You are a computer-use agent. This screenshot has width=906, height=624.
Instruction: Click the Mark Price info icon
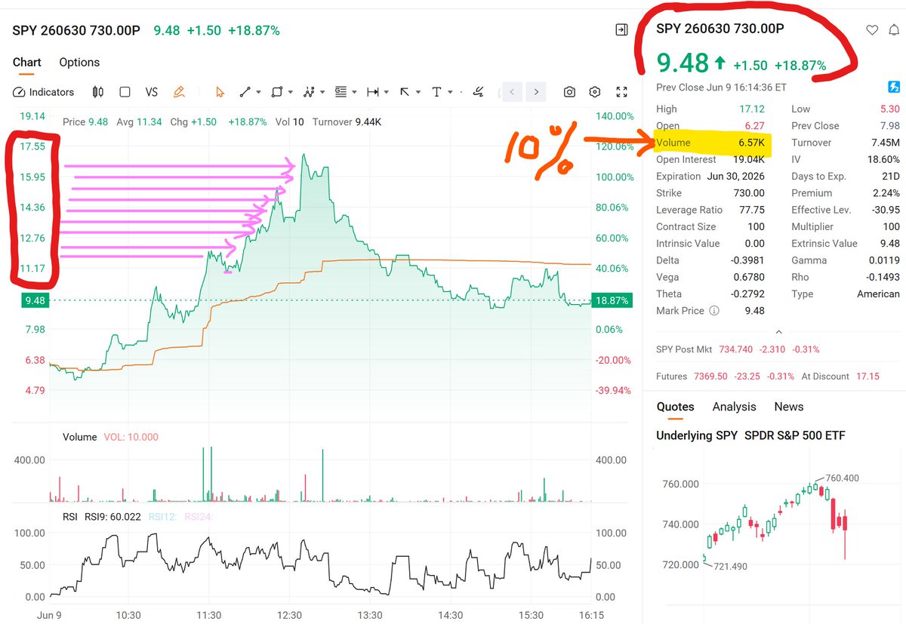pos(714,310)
